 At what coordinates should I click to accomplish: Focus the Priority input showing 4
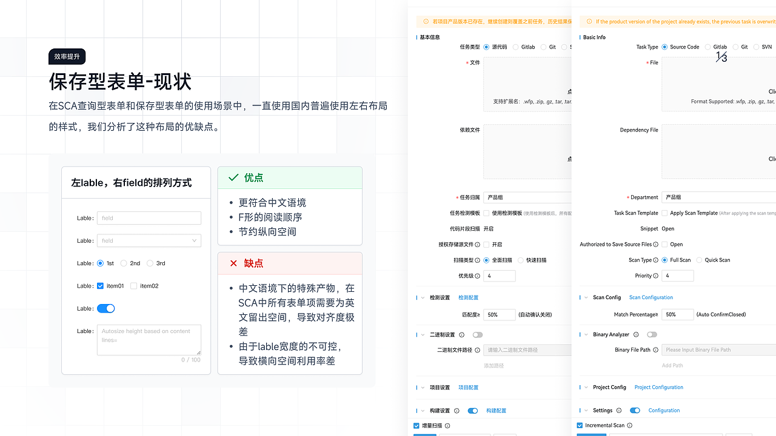678,276
